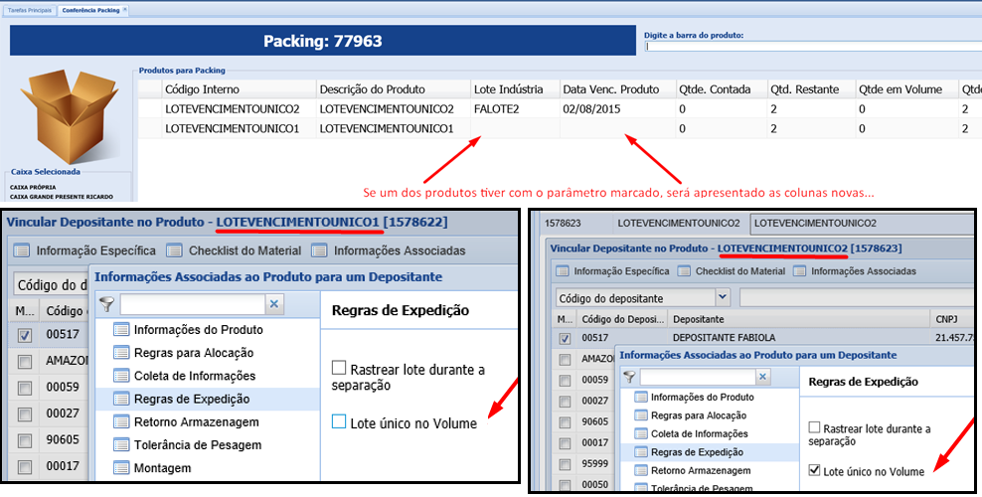The height and width of the screenshot is (497, 982).
Task: Open the Código do d combo in LOTEVENCIMENTOUNICO1 window
Action: click(52, 285)
